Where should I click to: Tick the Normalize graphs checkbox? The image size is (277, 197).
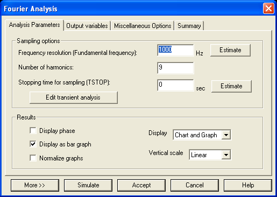33,158
